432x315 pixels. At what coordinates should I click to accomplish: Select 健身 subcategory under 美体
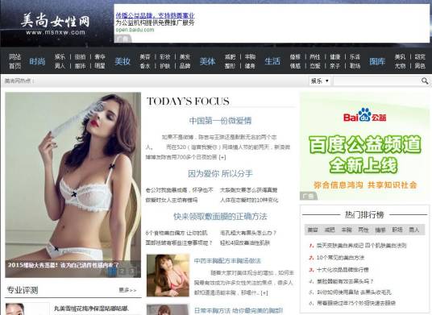pos(250,66)
